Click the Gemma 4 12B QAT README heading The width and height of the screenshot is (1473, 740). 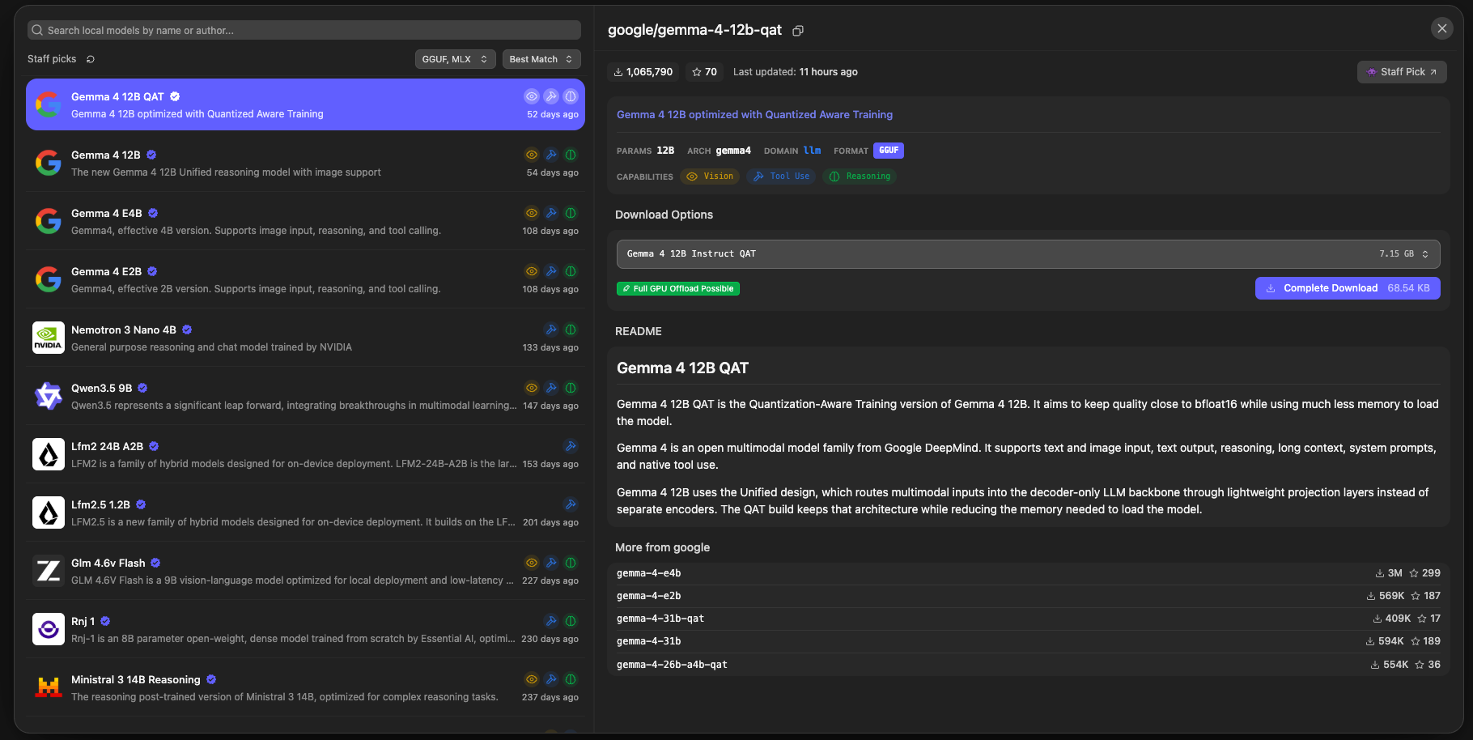[683, 368]
